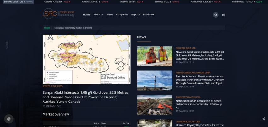Click the SRC resource capital logo
Image resolution: width=268 pixels, height=127 pixels.
(x=58, y=14)
